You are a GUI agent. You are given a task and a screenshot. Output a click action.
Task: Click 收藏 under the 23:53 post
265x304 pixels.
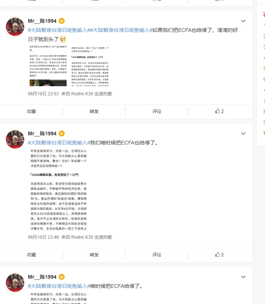click(x=32, y=111)
